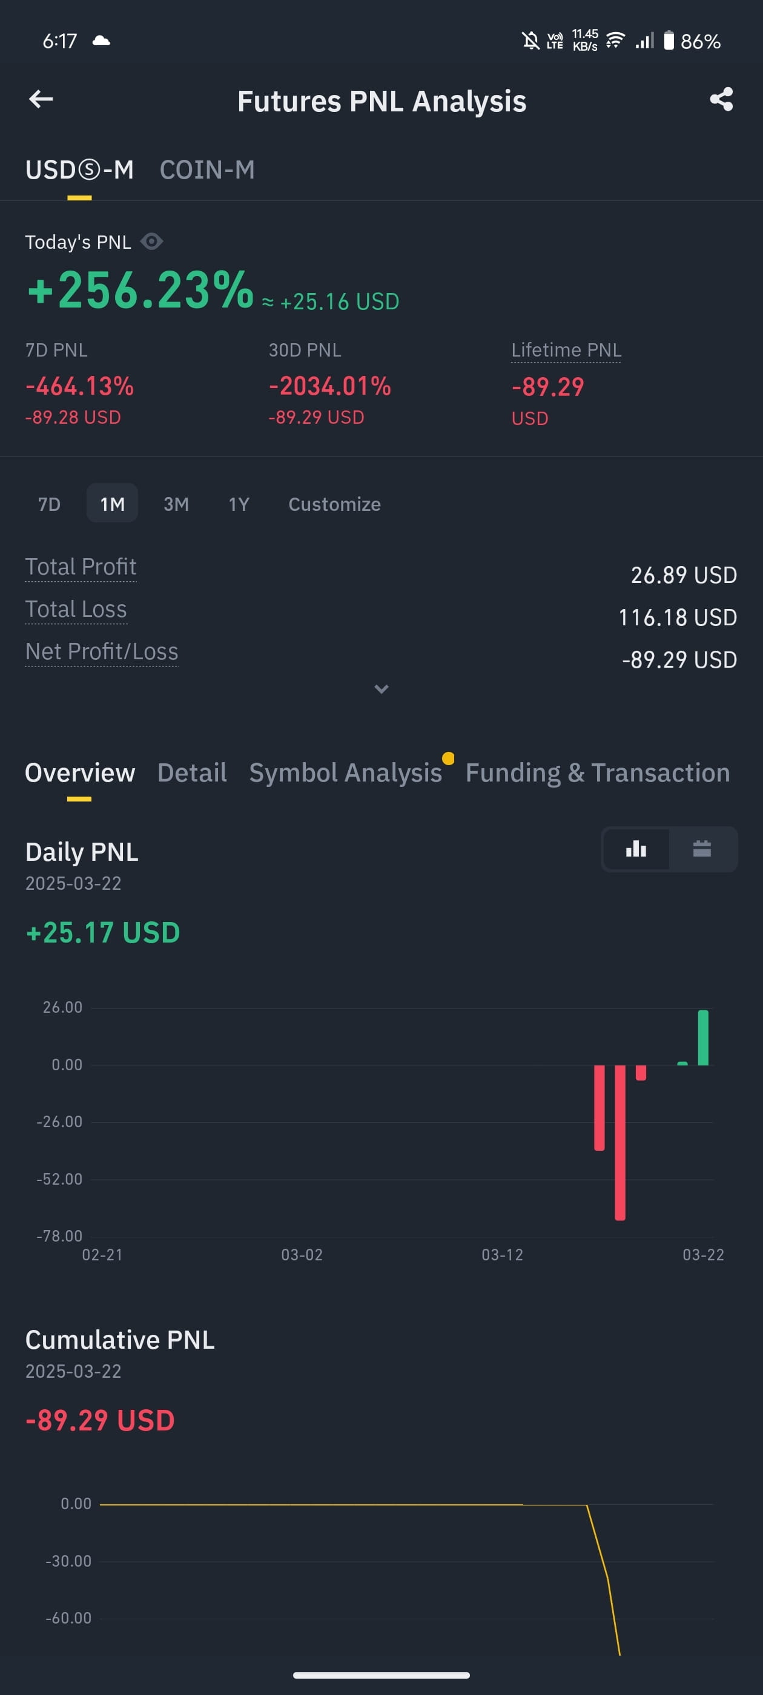Select the COIN-M tab

tap(207, 169)
